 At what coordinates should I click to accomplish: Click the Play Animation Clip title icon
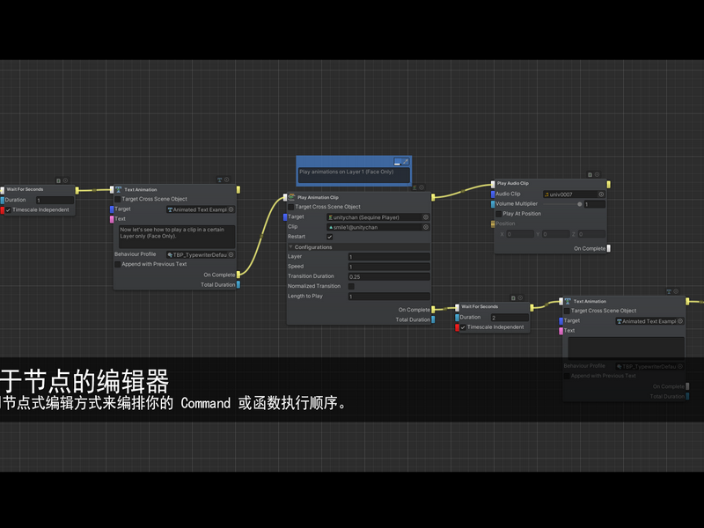[x=291, y=197]
